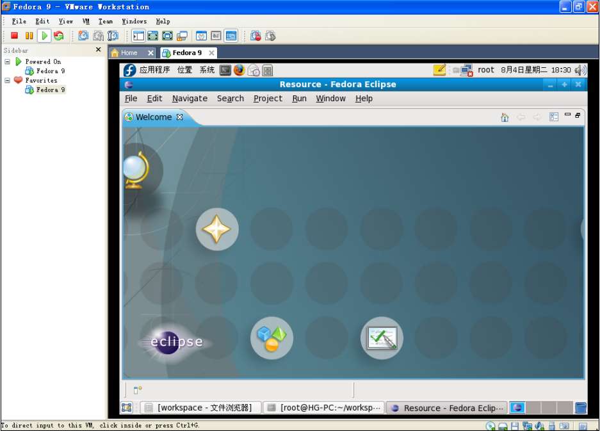Take a snapshot using the Snapshot icon
This screenshot has height=431, width=600.
coord(83,36)
